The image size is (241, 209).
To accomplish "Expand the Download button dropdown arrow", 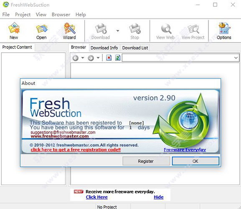I will click(x=118, y=31).
